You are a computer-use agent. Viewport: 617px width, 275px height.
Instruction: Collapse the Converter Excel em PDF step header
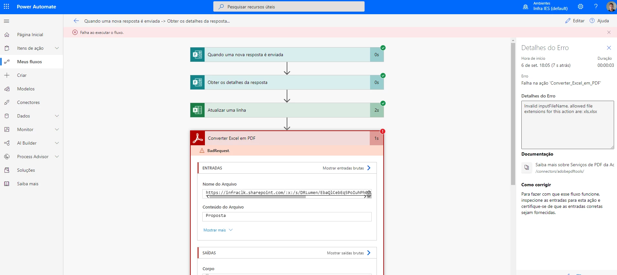click(x=287, y=138)
